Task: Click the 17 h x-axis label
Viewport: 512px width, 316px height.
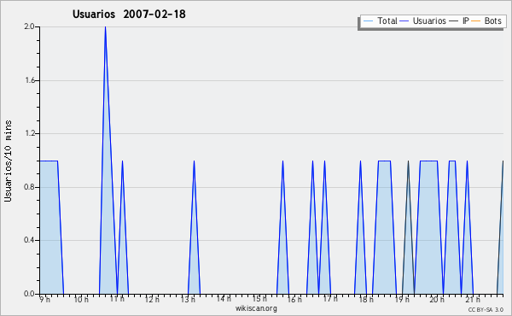Action: tap(330, 299)
